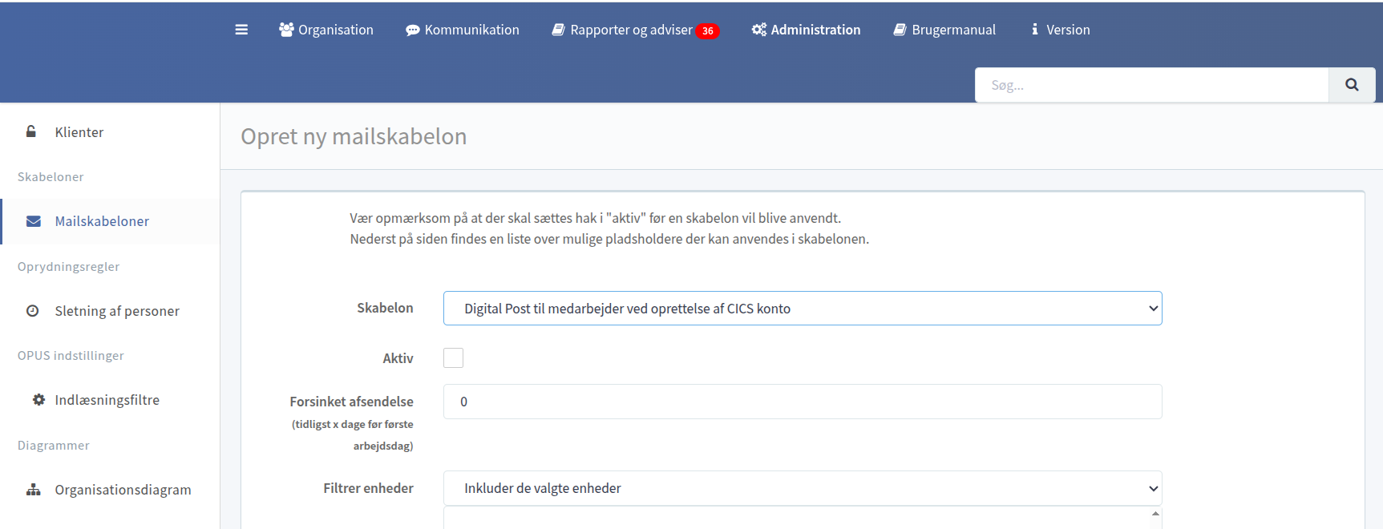Click the unit list scroll-up arrow
Image resolution: width=1383 pixels, height=529 pixels.
[1155, 514]
